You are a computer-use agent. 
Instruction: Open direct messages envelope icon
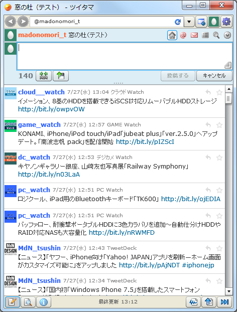[194, 35]
